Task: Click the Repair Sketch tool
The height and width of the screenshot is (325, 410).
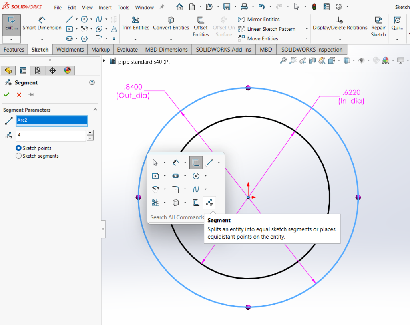Action: pos(378,25)
